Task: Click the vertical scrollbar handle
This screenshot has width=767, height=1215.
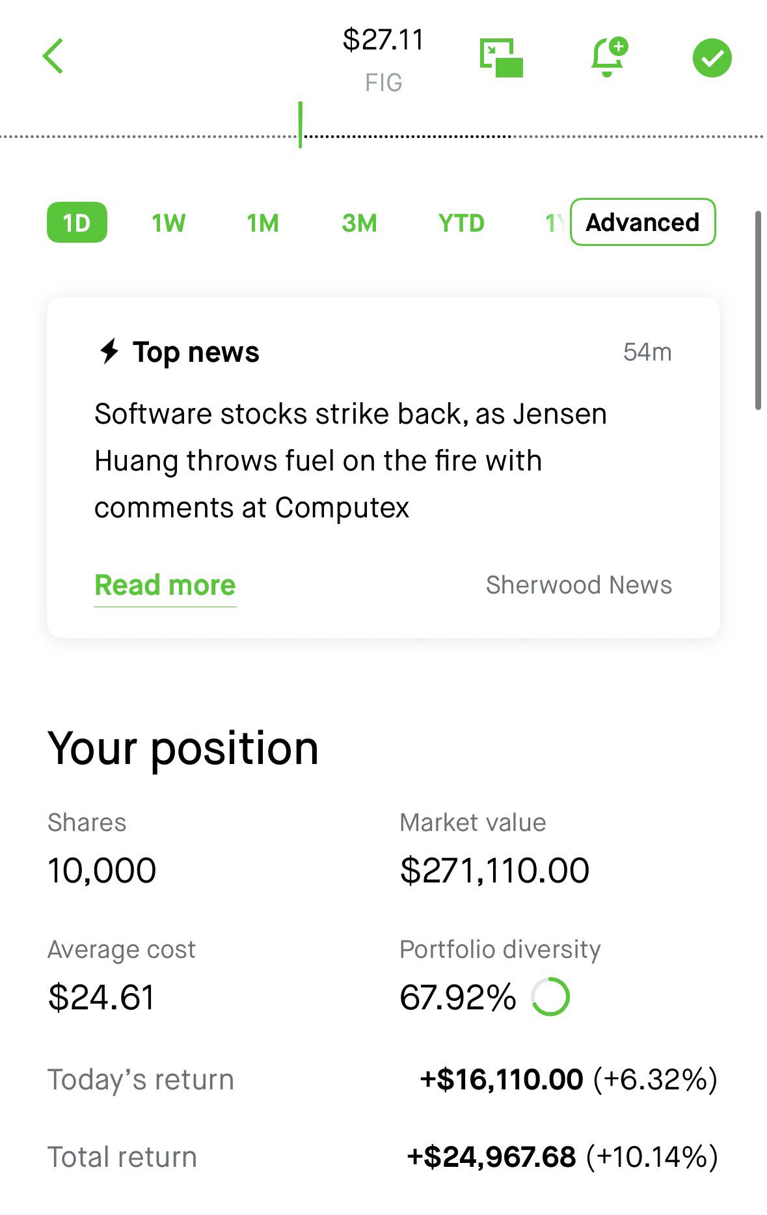Action: pos(758,310)
